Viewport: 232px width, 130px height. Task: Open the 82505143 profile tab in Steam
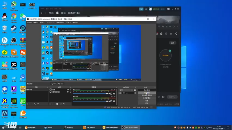tap(74, 13)
